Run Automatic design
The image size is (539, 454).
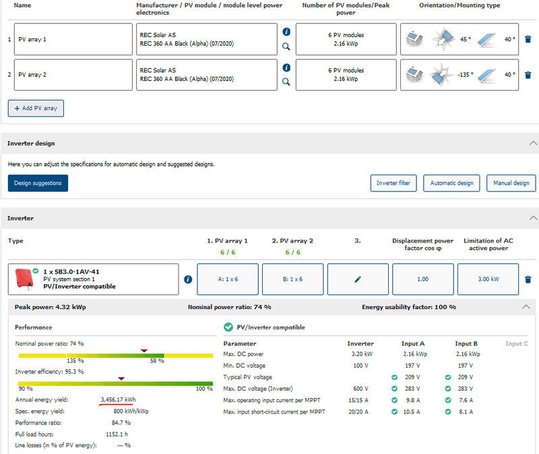click(451, 183)
